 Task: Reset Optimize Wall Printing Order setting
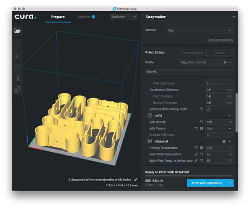pos(201,109)
